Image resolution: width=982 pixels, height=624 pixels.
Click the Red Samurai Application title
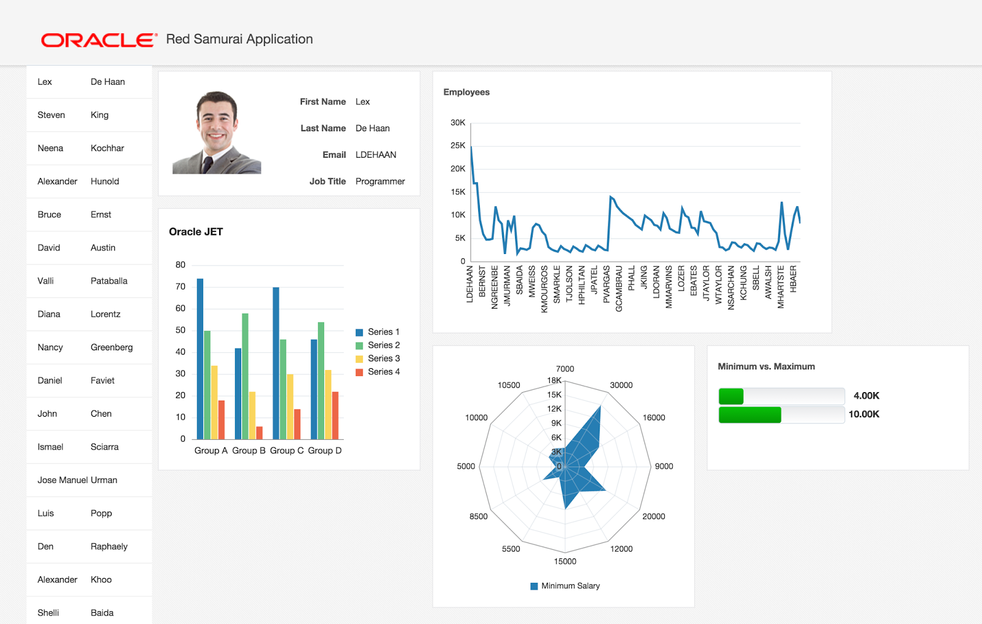tap(239, 39)
